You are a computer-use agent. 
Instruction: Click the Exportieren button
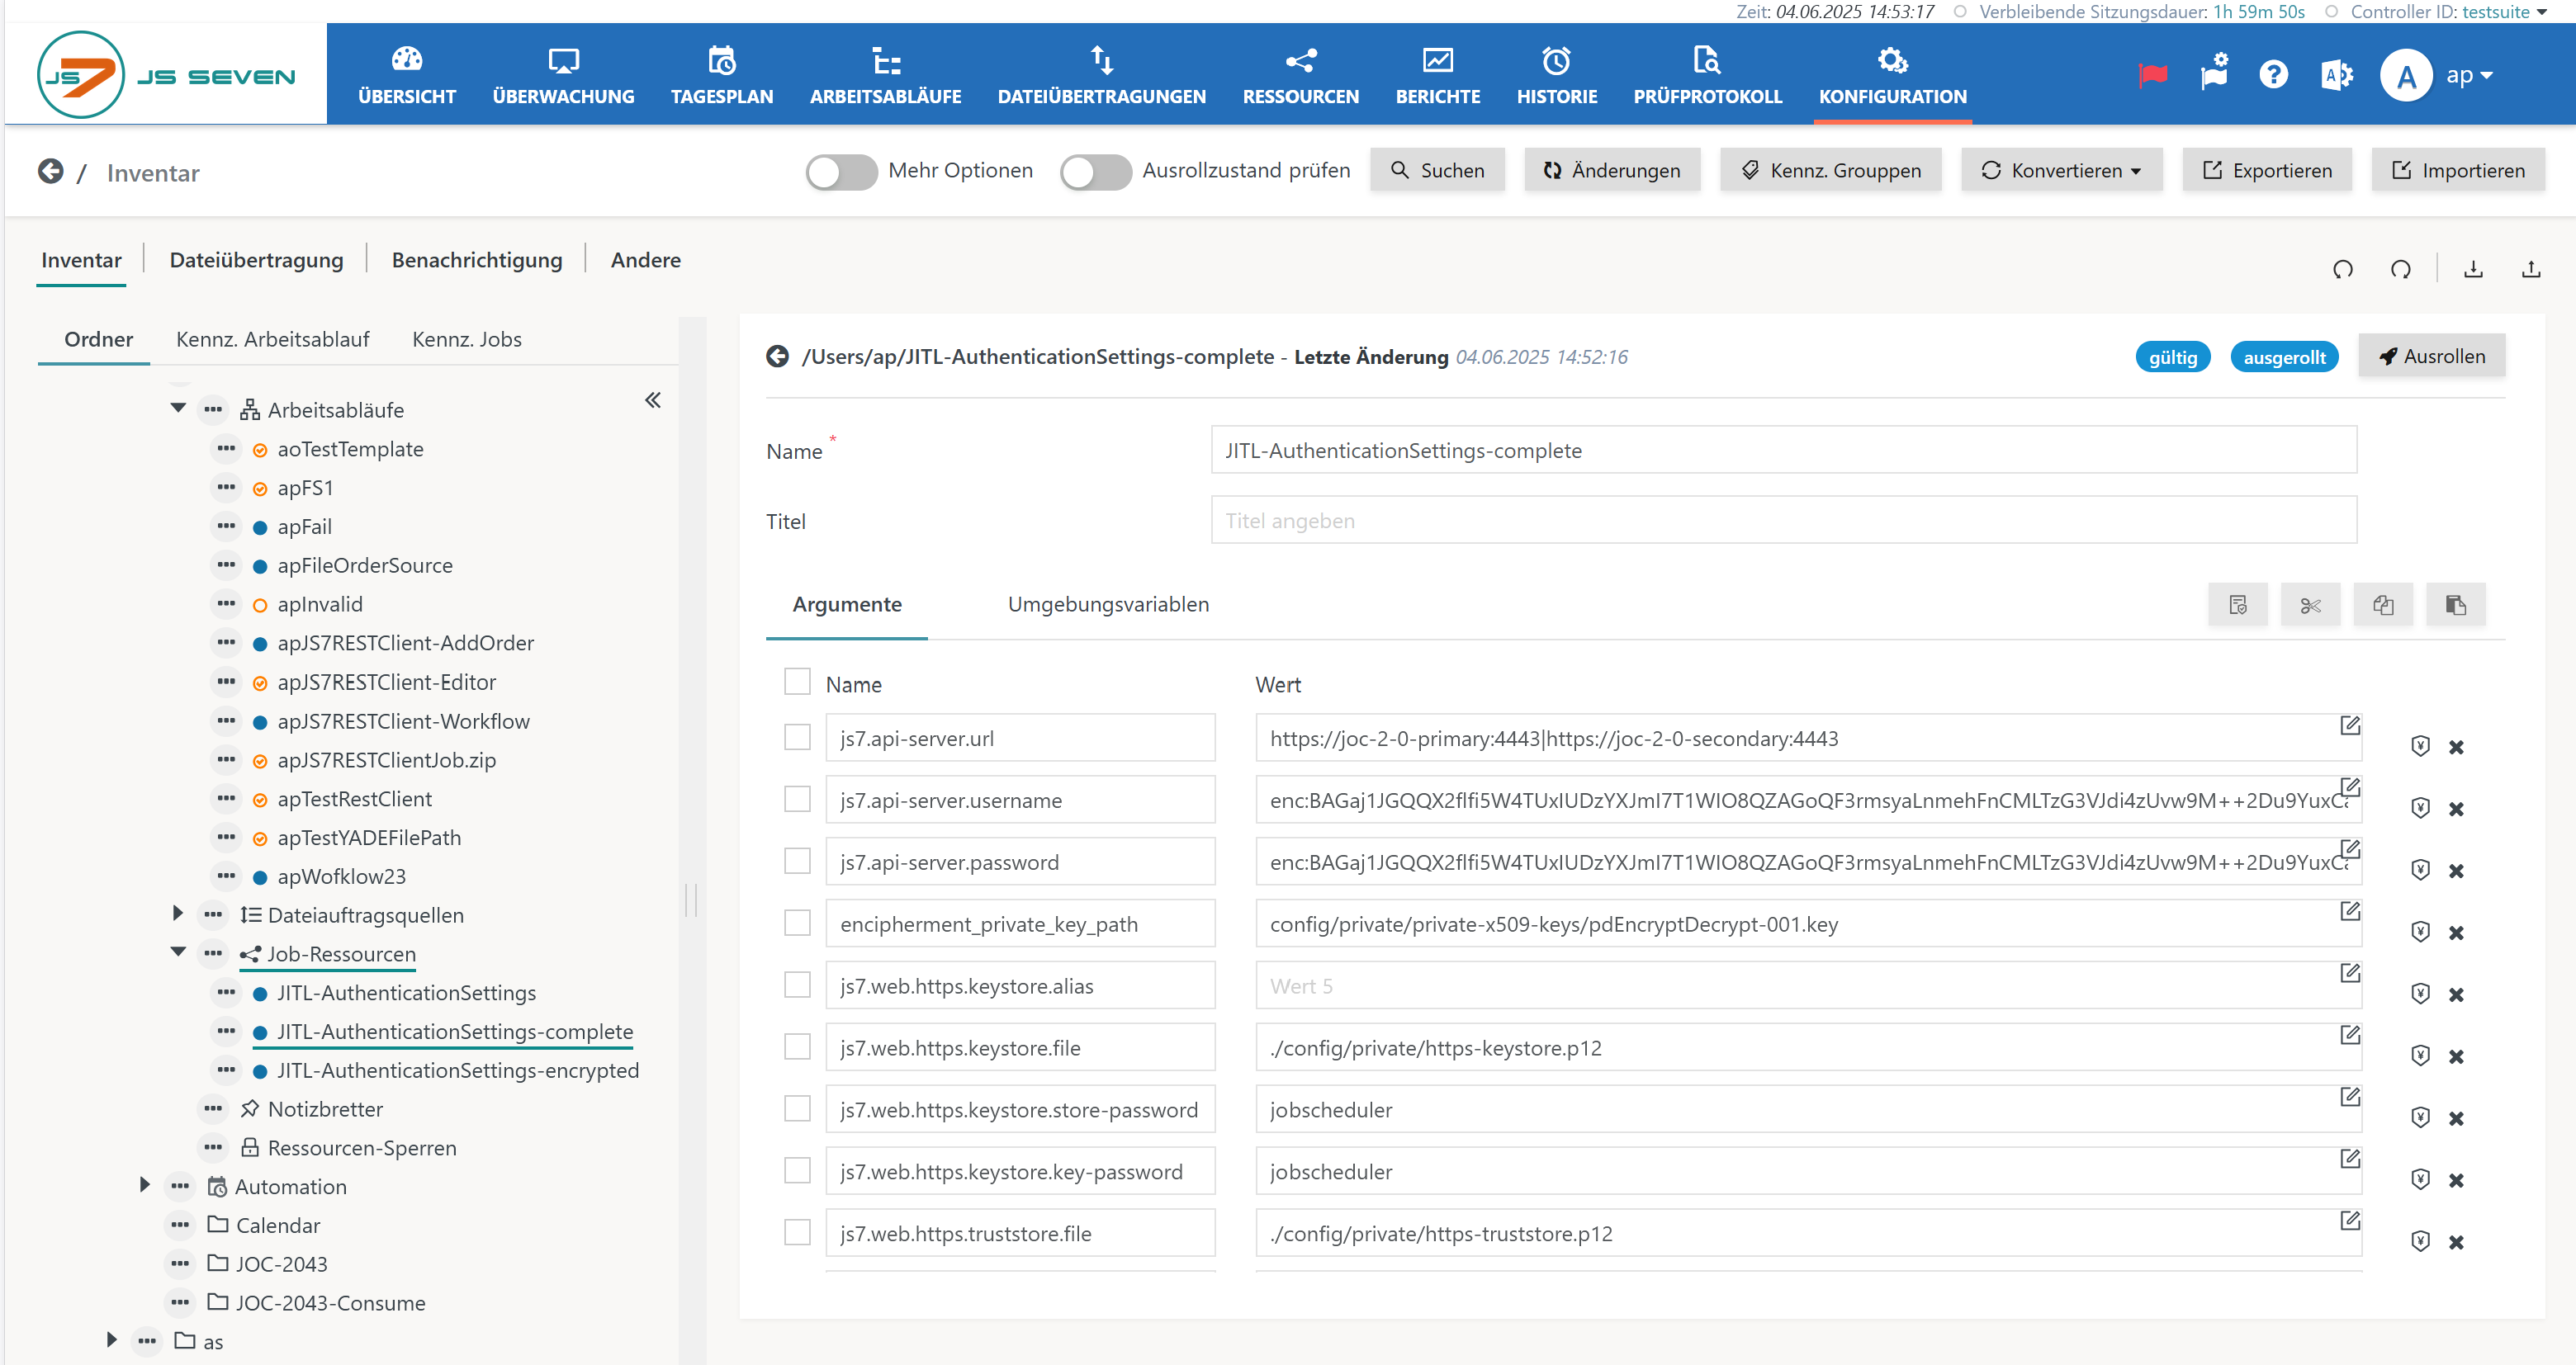coord(2267,171)
